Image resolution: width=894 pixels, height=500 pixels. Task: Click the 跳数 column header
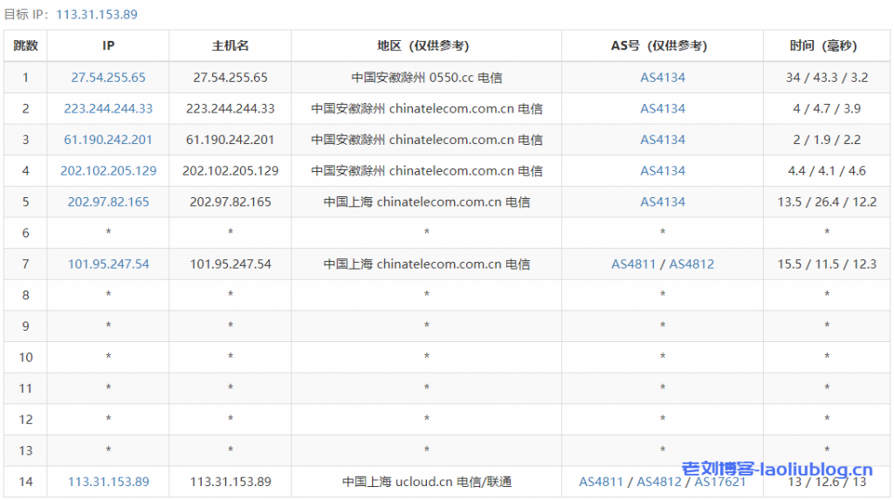click(x=25, y=46)
